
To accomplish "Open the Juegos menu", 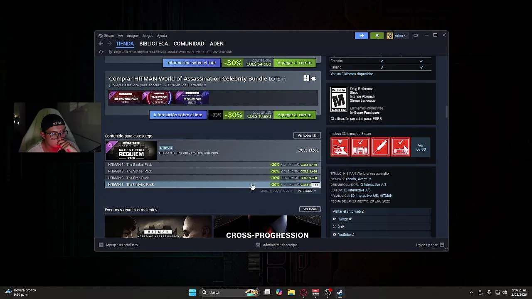I will pyautogui.click(x=148, y=36).
